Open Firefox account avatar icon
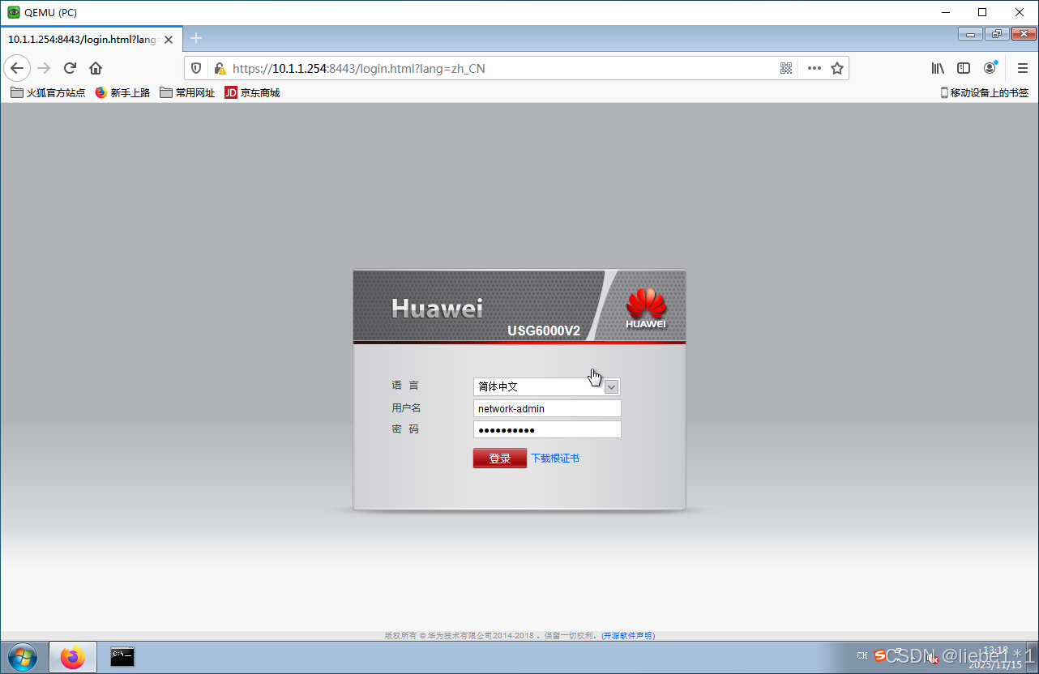This screenshot has width=1039, height=674. [990, 68]
